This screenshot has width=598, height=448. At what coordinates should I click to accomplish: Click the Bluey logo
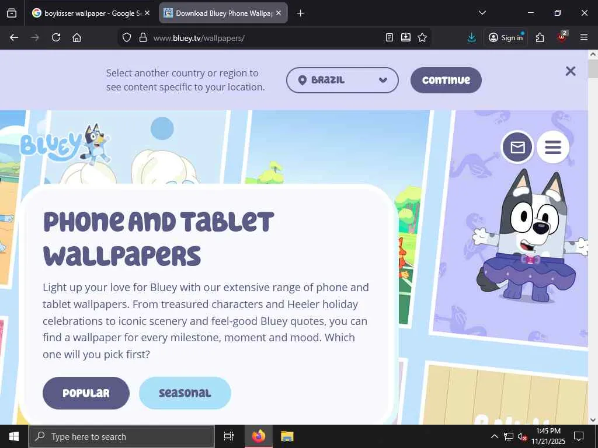65,144
